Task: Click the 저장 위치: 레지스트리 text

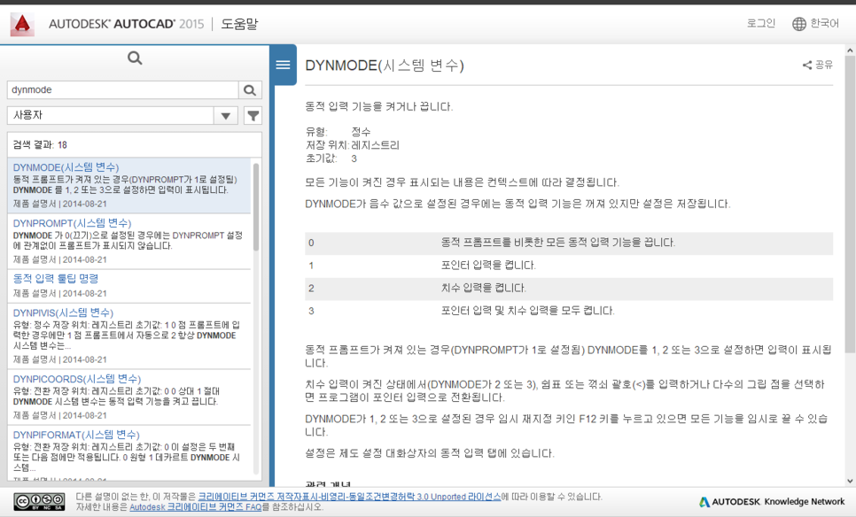Action: tap(352, 145)
